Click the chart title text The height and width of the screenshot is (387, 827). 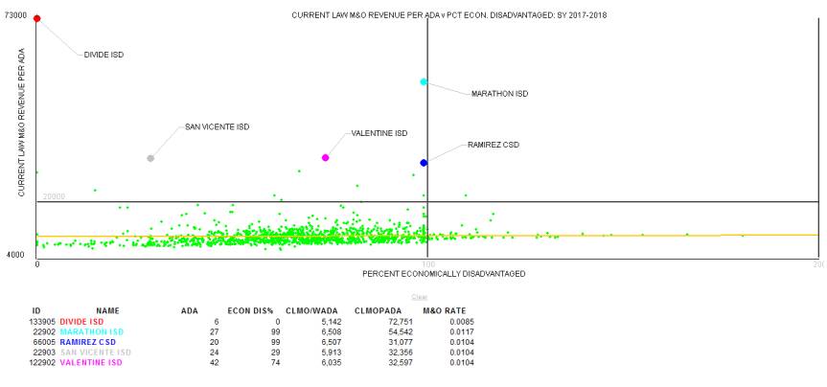click(448, 15)
